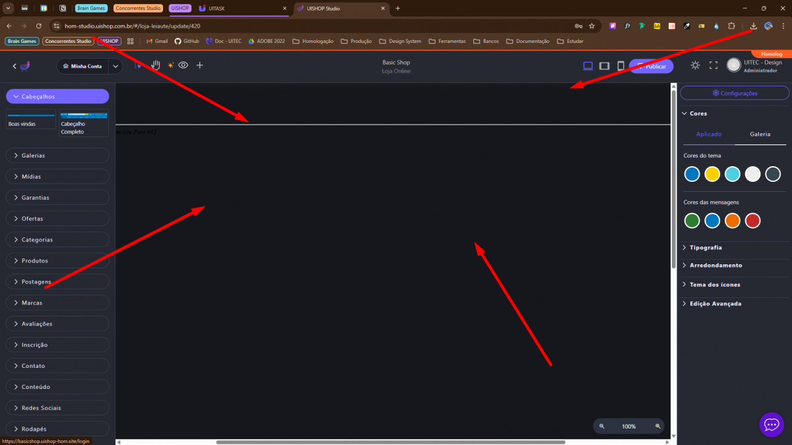Click the sparkle AI icon in toolbar
The height and width of the screenshot is (445, 792).
click(x=170, y=65)
